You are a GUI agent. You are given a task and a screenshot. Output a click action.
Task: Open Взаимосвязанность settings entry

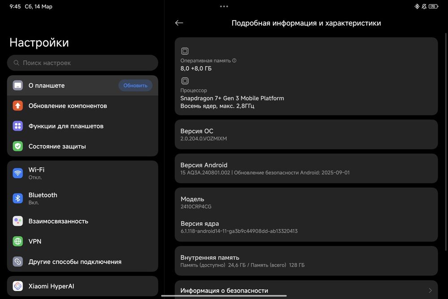[x=82, y=221]
